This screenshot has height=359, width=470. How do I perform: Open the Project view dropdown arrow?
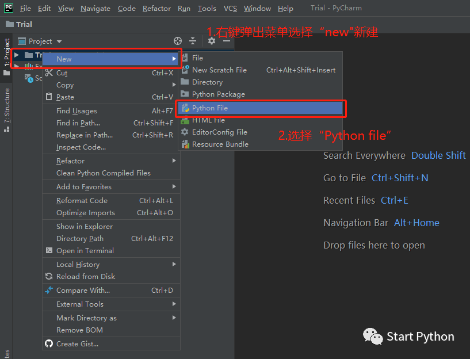coord(59,41)
